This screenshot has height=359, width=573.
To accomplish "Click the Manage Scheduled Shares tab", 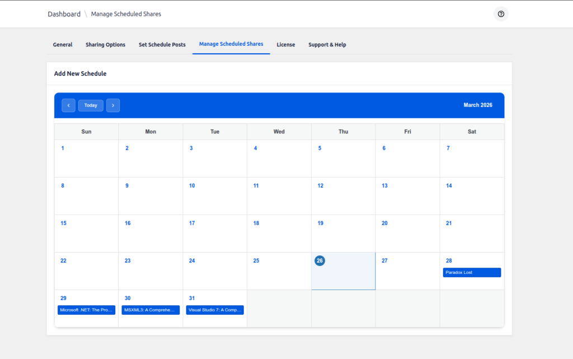I will (231, 44).
